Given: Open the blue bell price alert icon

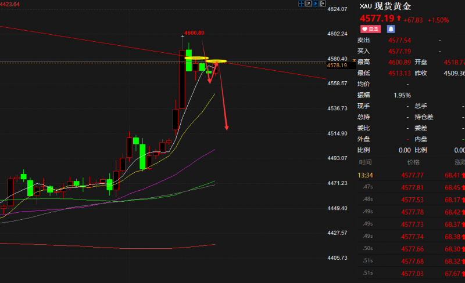Looking at the screenshot, I should point(391,28).
